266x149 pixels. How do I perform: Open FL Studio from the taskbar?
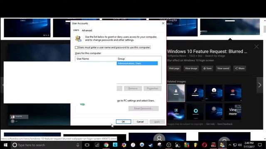pyautogui.click(x=195, y=145)
